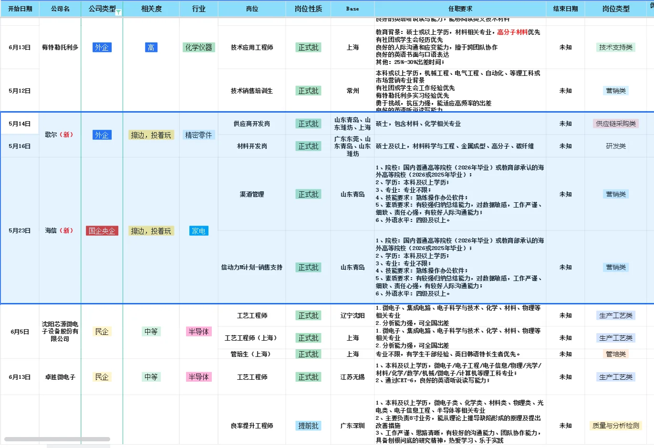The width and height of the screenshot is (654, 448).
Task: Select the 岗位类型 column header
Action: click(616, 9)
